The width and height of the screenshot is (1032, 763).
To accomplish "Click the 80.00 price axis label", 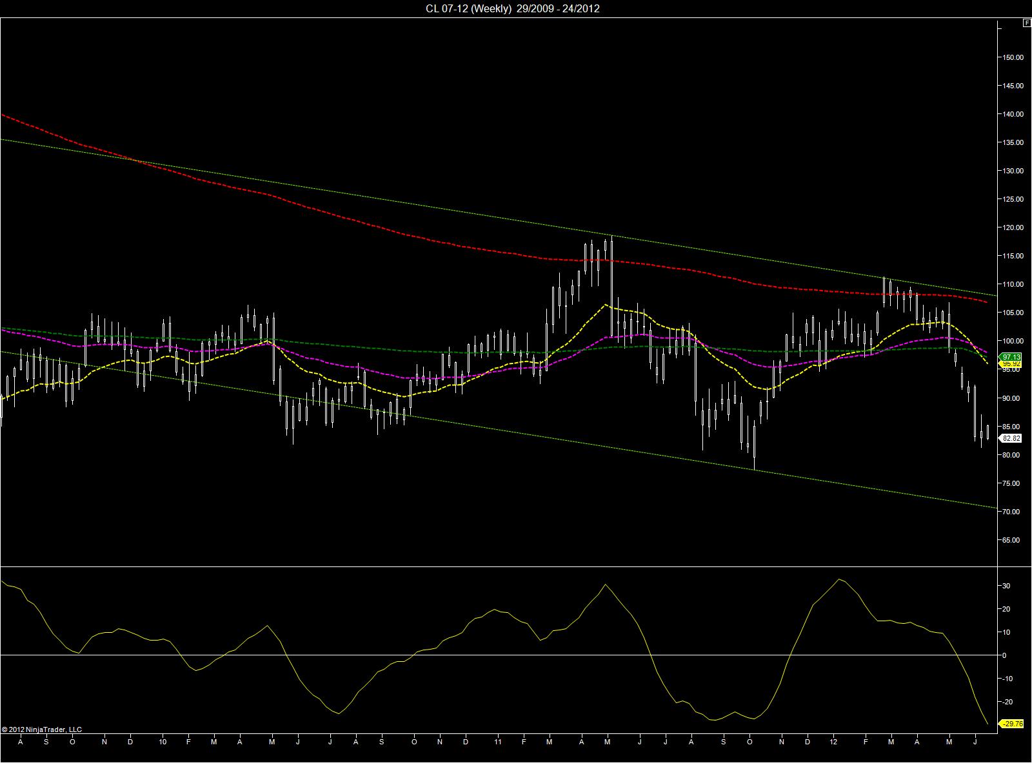I will coord(1012,455).
